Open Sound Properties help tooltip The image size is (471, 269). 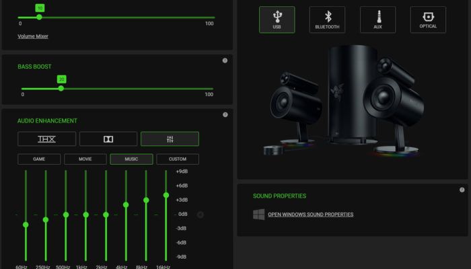tap(462, 190)
